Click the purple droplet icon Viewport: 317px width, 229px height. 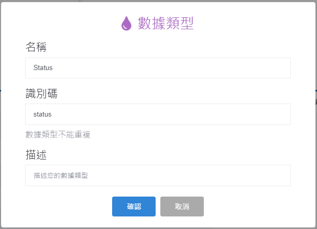coord(126,24)
